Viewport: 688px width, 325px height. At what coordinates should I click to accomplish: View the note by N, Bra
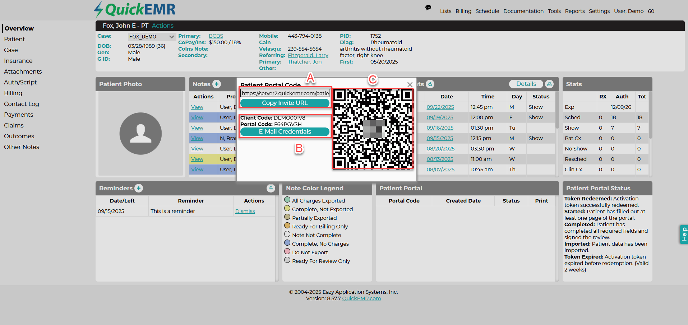click(197, 138)
